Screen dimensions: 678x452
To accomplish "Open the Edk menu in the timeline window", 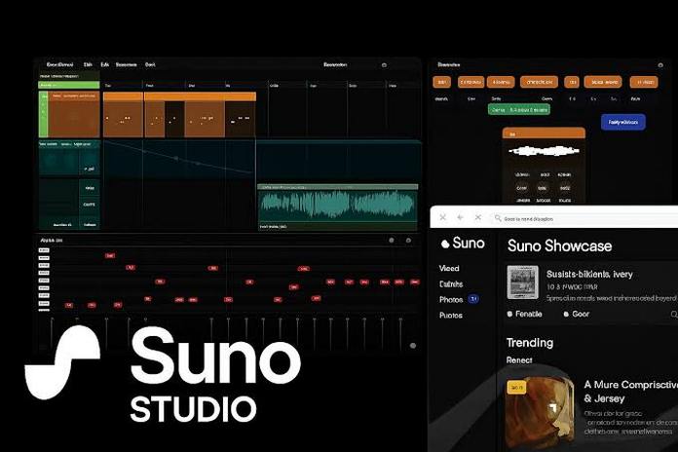I will [x=104, y=64].
